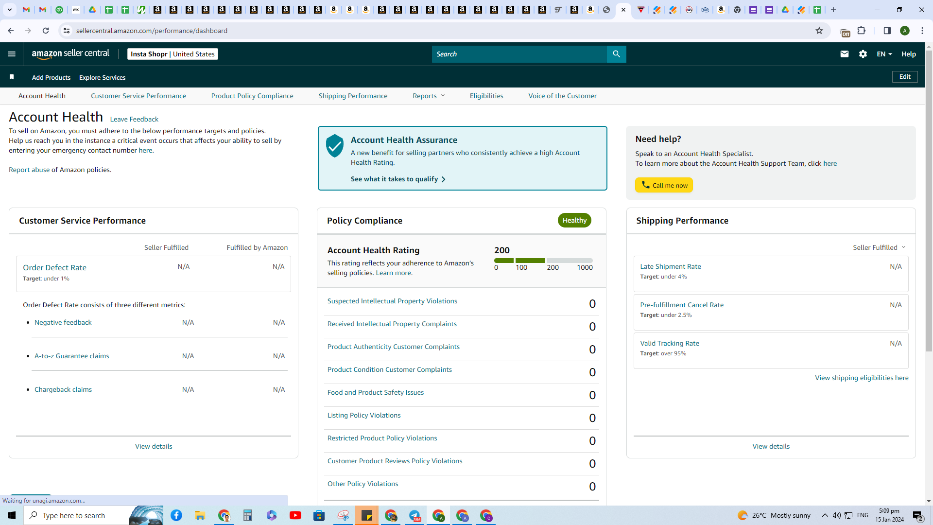Open the Chrome side panel icon
Viewport: 933px width, 525px height.
(x=887, y=31)
